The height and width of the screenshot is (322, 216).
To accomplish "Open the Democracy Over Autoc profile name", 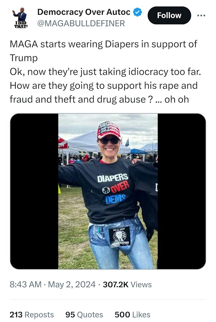I will pyautogui.click(x=84, y=12).
